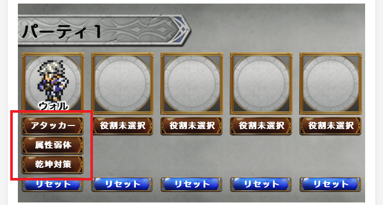Choose role via second slot 役割未選択
The width and height of the screenshot is (383, 205).
[123, 126]
